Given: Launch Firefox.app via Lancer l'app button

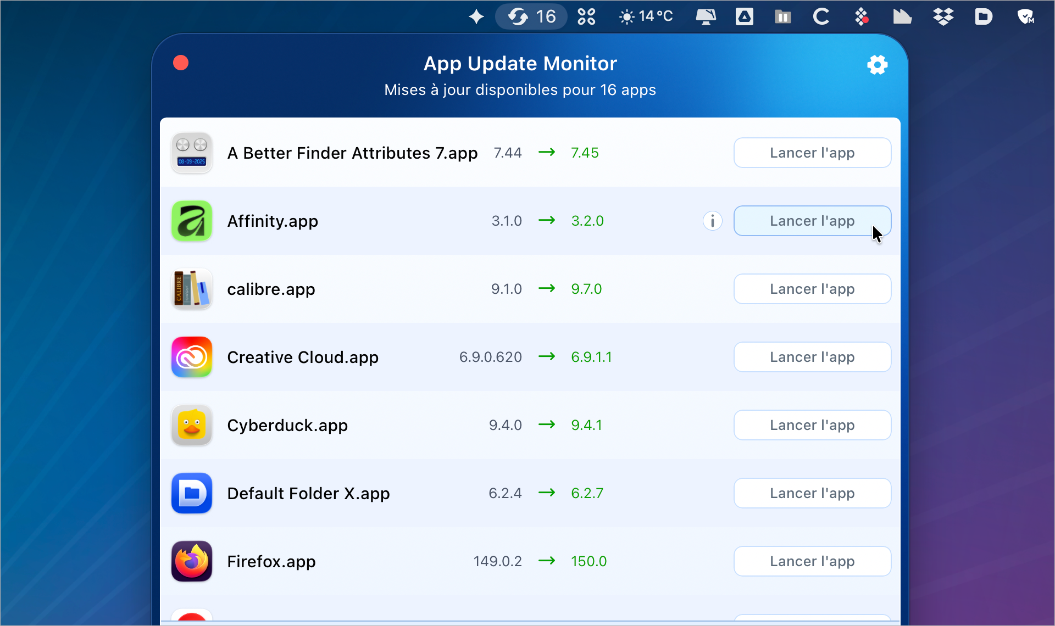Looking at the screenshot, I should click(x=812, y=561).
